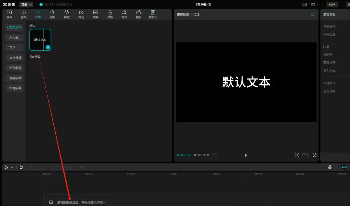
Task: Click the 保存位置 label
Action: [330, 34]
